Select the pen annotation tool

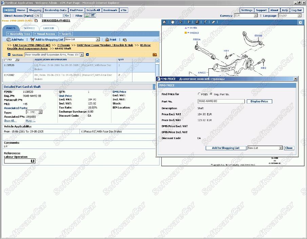[205, 22]
